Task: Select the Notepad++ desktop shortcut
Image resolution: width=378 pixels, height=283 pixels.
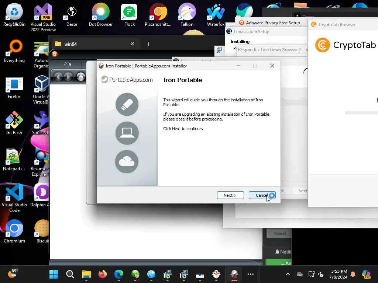Action: pos(14,159)
